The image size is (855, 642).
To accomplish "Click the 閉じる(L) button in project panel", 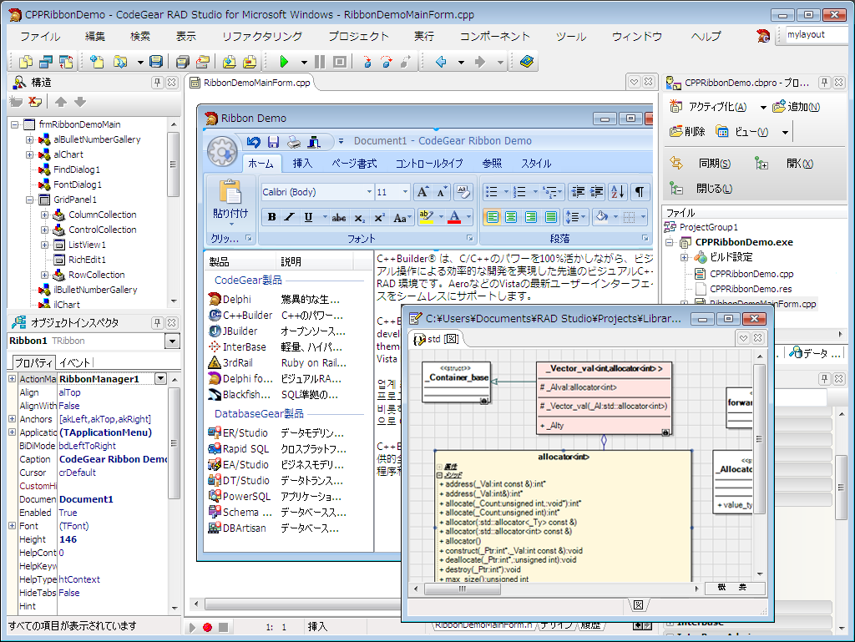I will [701, 189].
